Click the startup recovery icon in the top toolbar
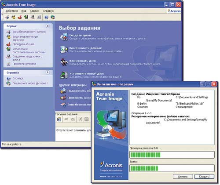 pos(14,17)
